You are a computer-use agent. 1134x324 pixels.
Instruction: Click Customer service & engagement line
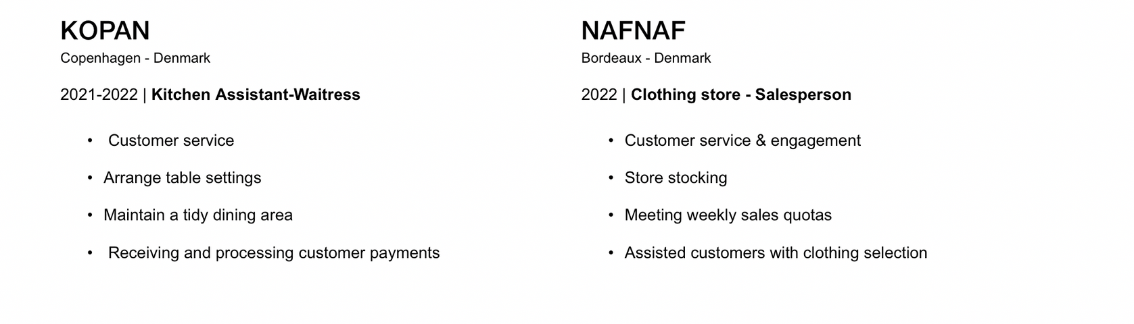tap(742, 140)
